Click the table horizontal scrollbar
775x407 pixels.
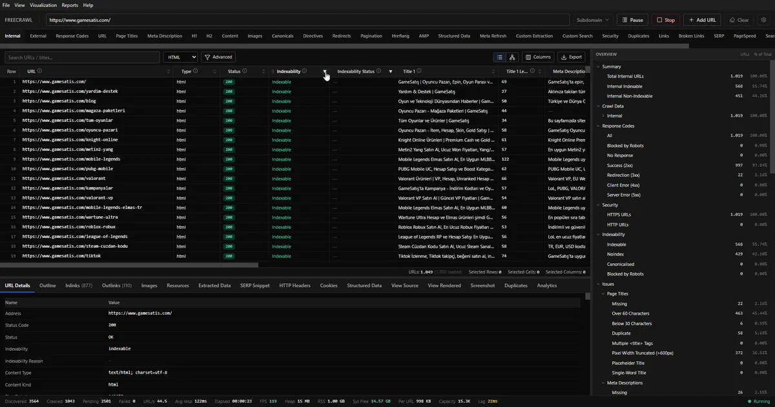tap(129, 264)
